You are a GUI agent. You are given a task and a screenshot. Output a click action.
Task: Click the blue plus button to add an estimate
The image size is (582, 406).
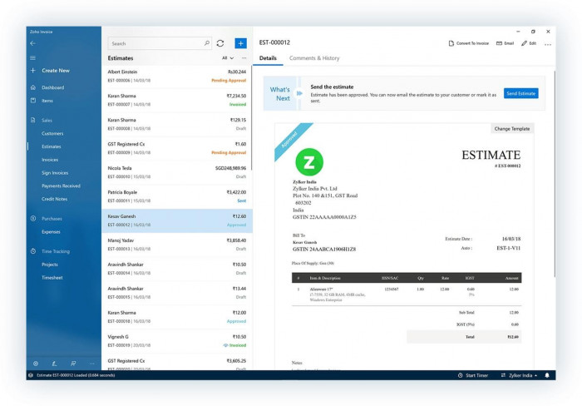pos(240,43)
